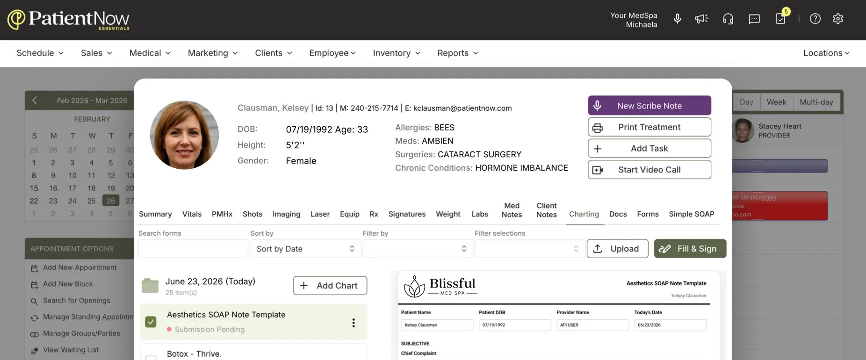Click the June 23, 2026 folder icon

[150, 286]
